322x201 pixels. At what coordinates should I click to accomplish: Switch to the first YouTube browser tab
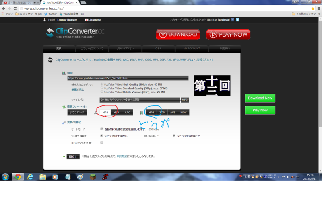point(21,2)
